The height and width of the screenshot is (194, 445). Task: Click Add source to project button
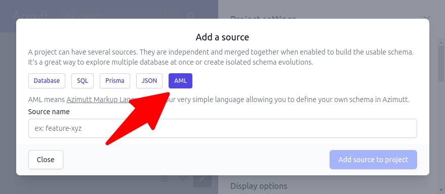pos(373,160)
